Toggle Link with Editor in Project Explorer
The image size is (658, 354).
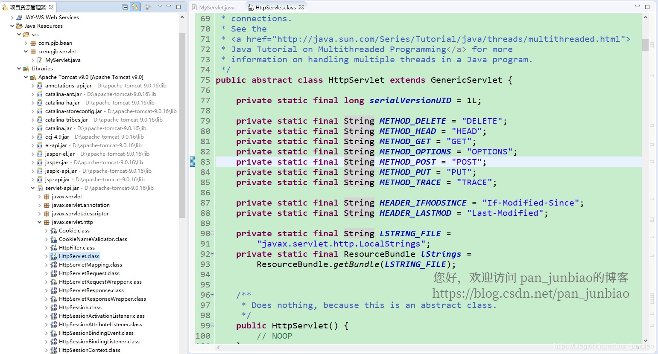pyautogui.click(x=135, y=6)
